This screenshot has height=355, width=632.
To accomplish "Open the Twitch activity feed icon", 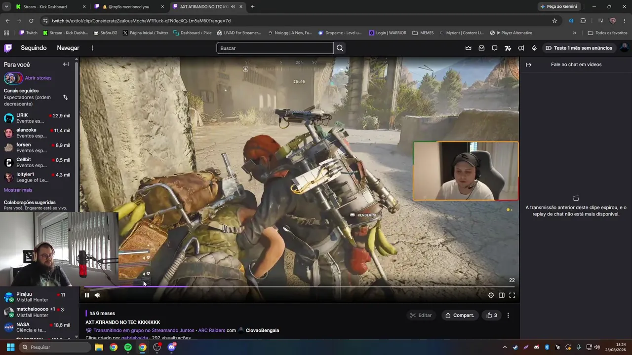I will pyautogui.click(x=508, y=48).
